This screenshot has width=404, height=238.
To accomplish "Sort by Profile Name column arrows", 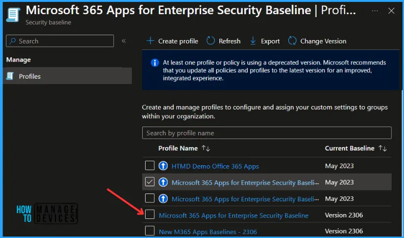I will coord(206,148).
